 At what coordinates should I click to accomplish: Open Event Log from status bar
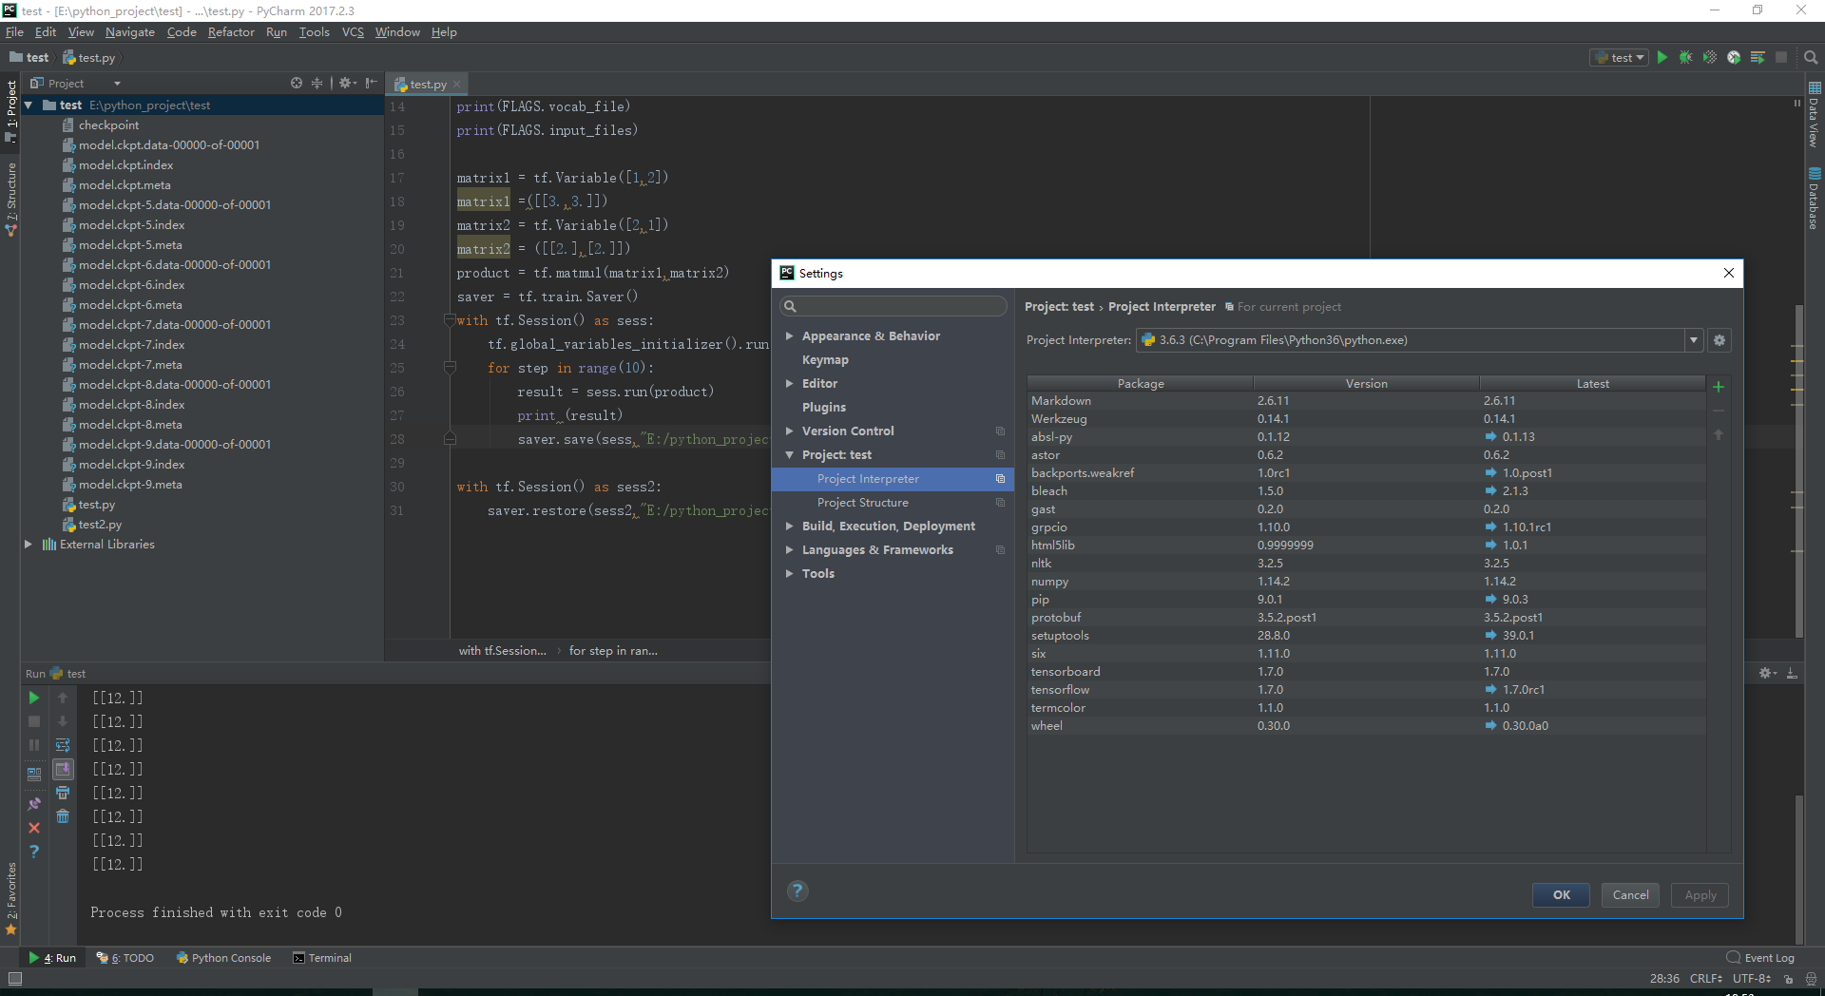(1760, 958)
